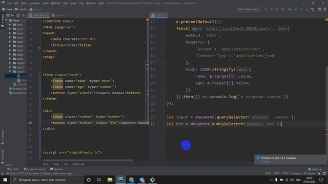Switch to the second editor tab on the left

click(x=59, y=15)
